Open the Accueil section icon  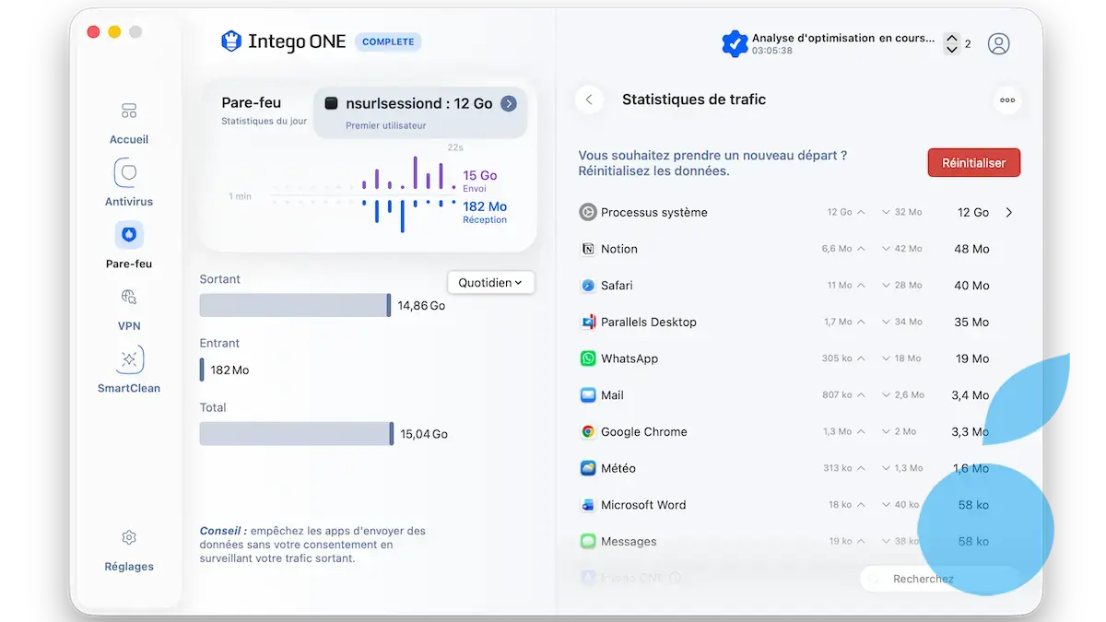tap(129, 111)
